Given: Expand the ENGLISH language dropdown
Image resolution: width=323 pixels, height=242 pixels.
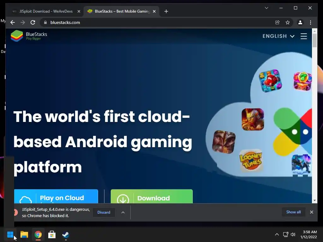Looking at the screenshot, I should tap(278, 36).
